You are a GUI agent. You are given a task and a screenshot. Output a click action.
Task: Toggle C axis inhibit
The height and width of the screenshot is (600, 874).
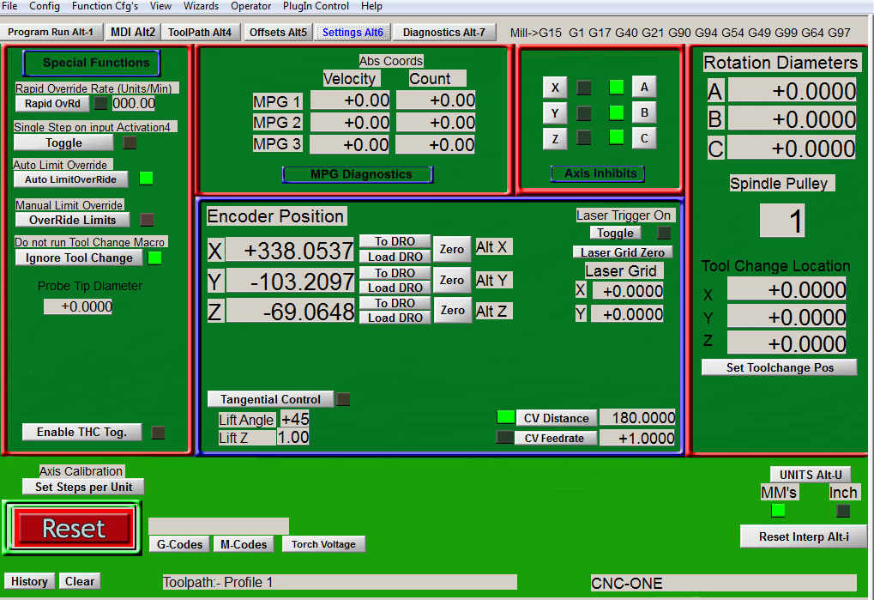pyautogui.click(x=644, y=138)
